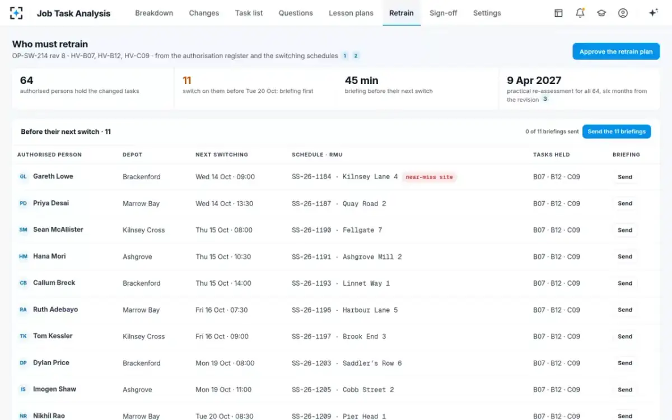Image resolution: width=672 pixels, height=420 pixels.
Task: Switch to the Changes tab
Action: [204, 13]
